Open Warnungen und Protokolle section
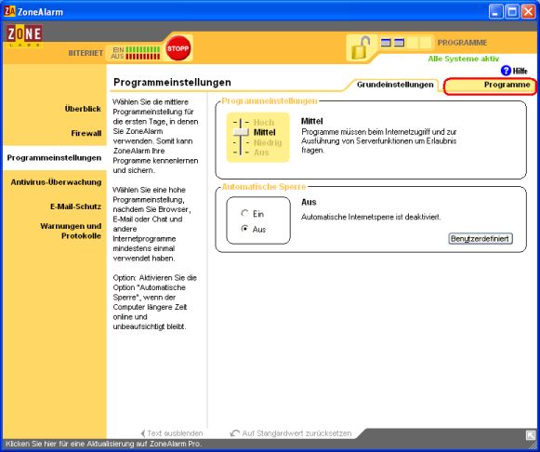The width and height of the screenshot is (540, 452). pyautogui.click(x=71, y=231)
